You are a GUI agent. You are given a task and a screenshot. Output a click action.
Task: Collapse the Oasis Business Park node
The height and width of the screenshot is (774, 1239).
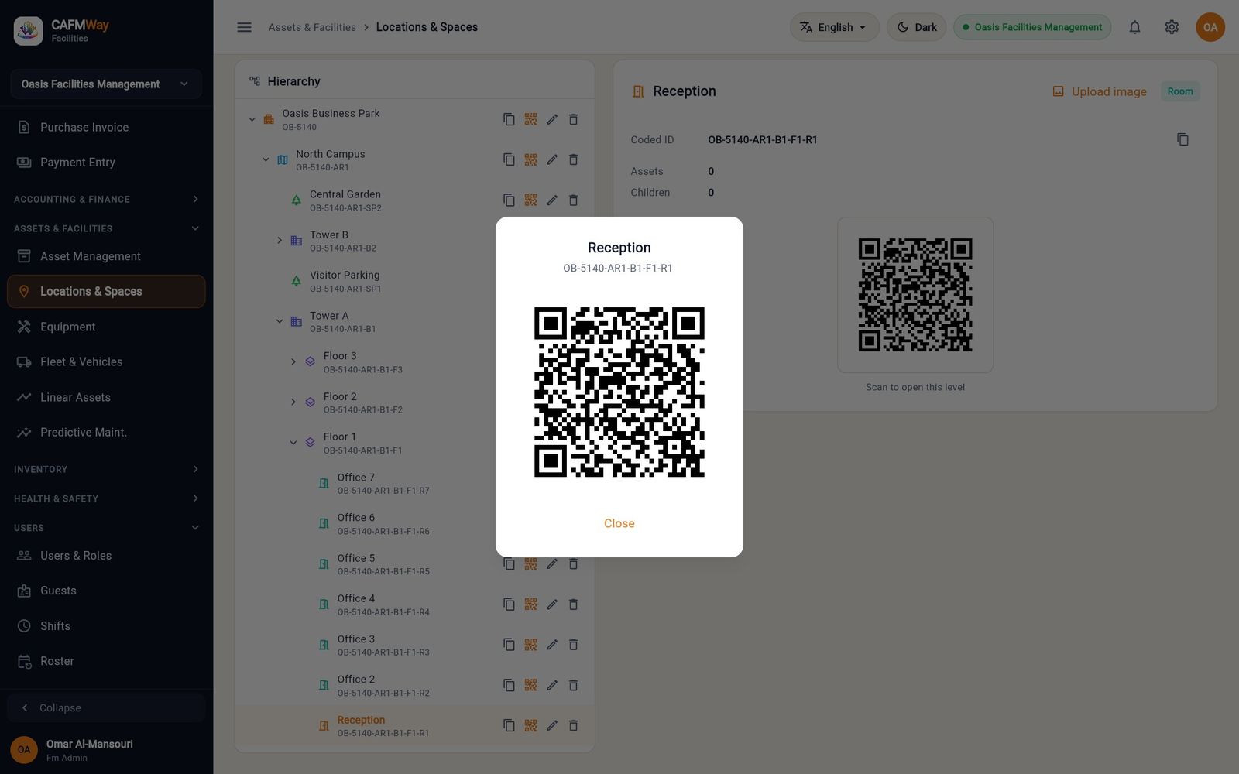point(252,119)
